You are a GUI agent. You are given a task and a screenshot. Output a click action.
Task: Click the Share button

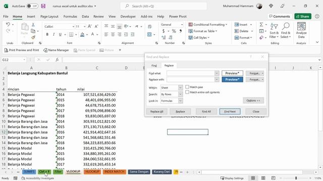click(303, 17)
